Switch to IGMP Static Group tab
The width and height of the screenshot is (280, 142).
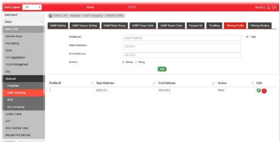(115, 26)
